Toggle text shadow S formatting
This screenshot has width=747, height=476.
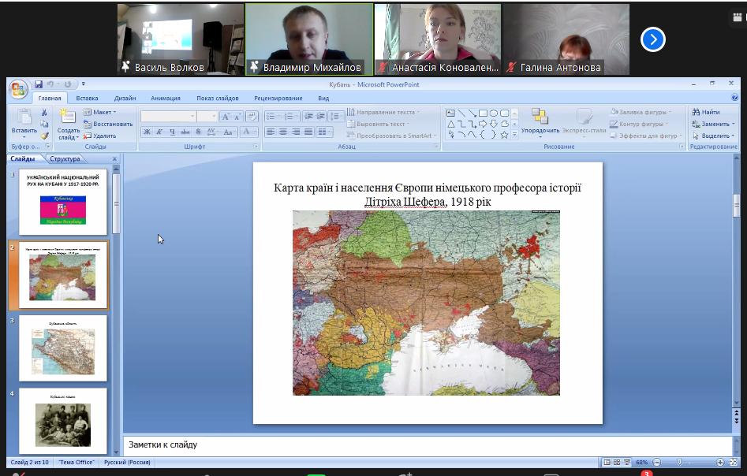[198, 132]
